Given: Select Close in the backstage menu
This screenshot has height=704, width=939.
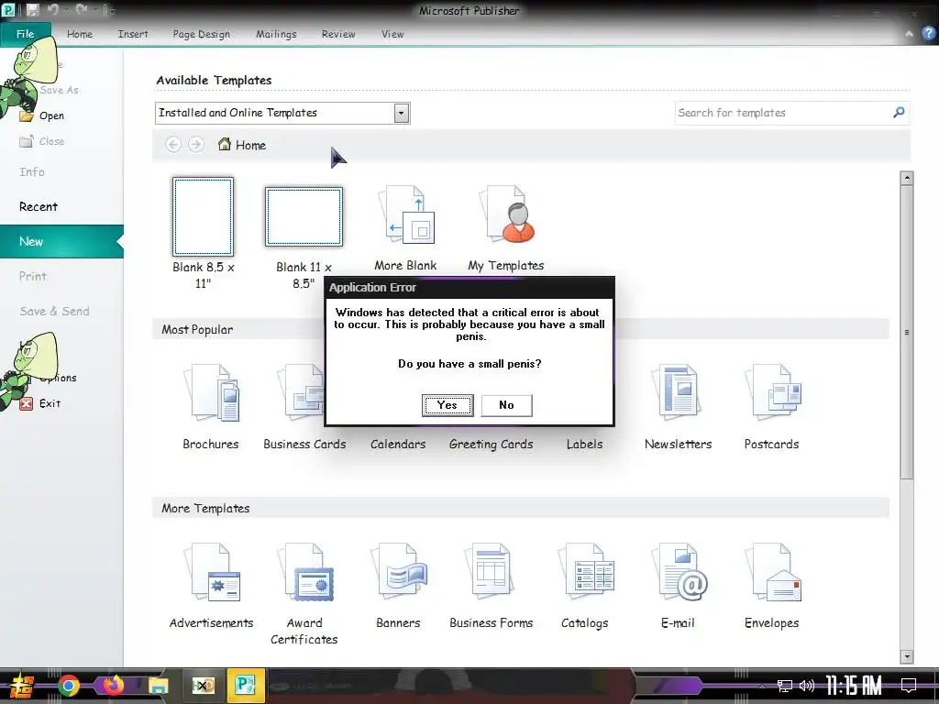Looking at the screenshot, I should pos(42,141).
